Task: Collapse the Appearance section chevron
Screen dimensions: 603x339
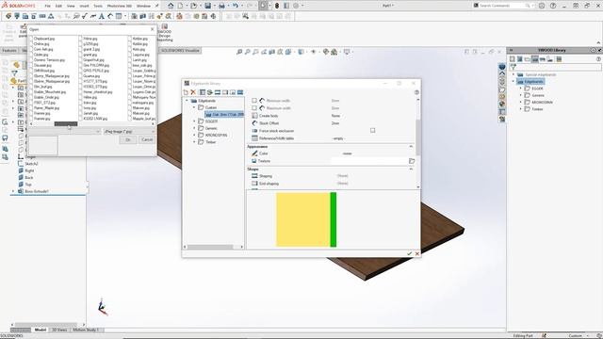Action: click(x=411, y=147)
